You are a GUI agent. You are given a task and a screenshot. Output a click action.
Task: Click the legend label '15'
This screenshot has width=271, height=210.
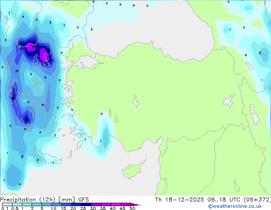(x=63, y=208)
